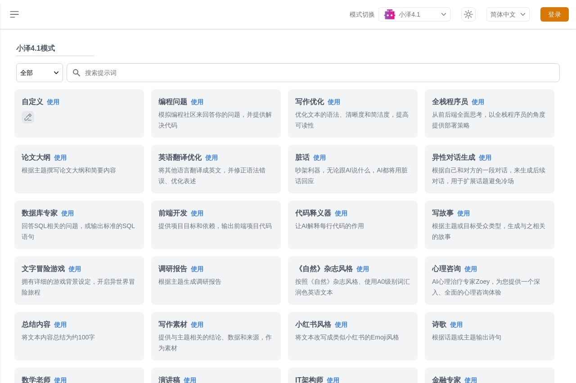Click 使用 for 演讲稿
The image size is (576, 383).
(x=190, y=380)
